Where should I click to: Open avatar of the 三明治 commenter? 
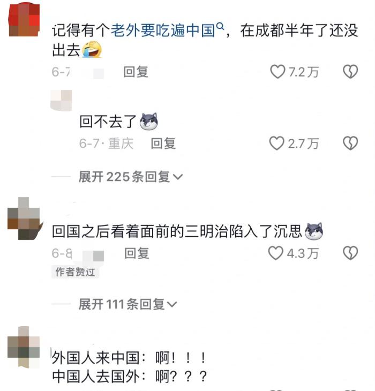click(25, 219)
